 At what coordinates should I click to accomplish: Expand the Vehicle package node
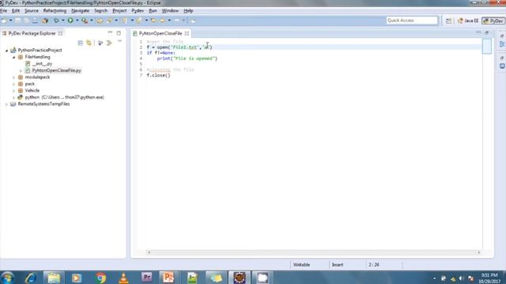[x=13, y=91]
